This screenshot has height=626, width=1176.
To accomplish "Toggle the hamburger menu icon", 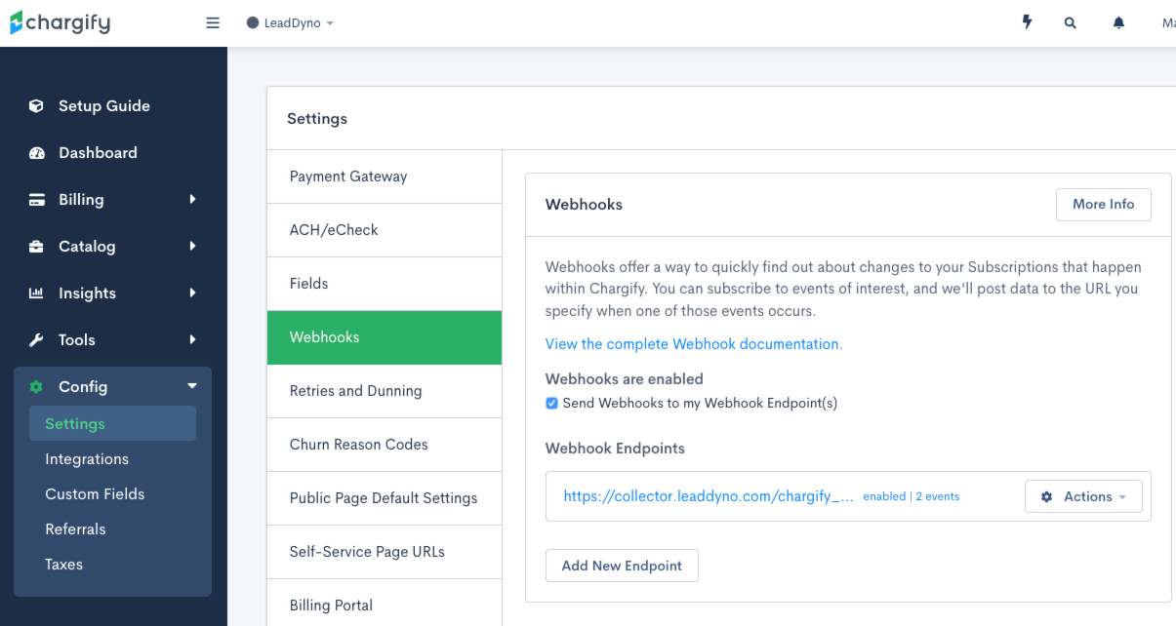I will [213, 22].
